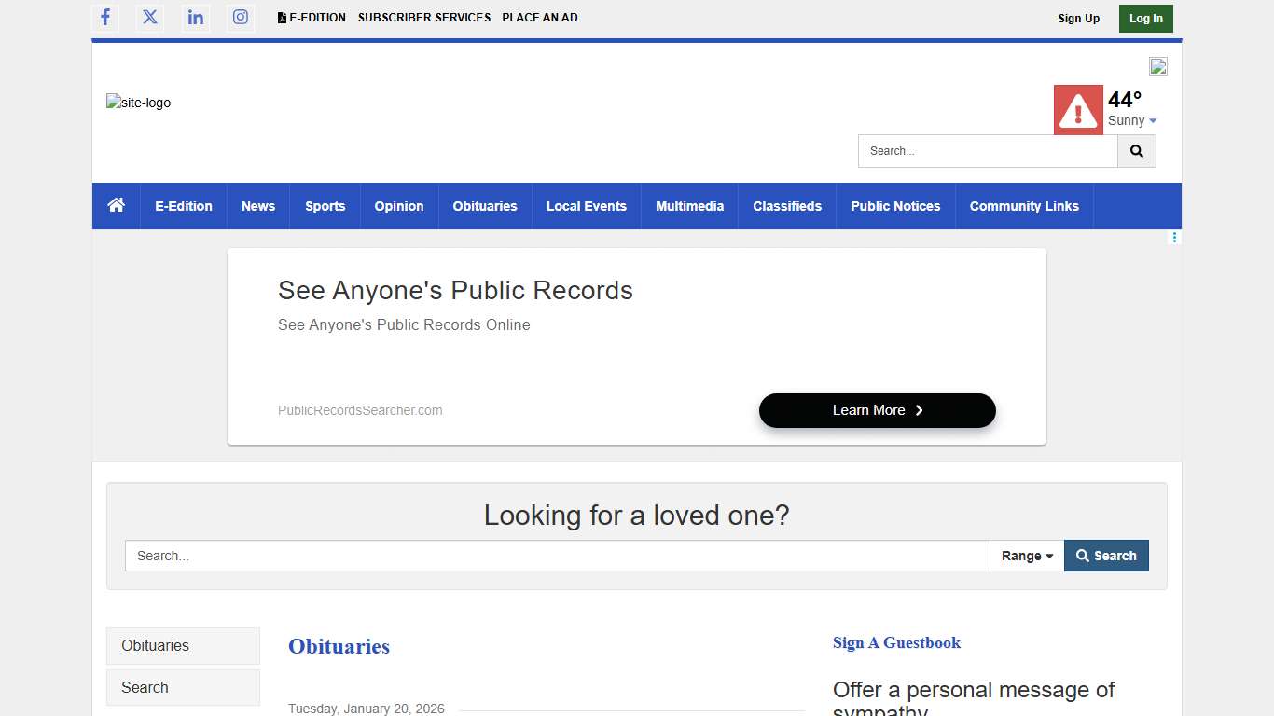
Task: Open Subscriber Services in top bar
Action: coord(424,18)
